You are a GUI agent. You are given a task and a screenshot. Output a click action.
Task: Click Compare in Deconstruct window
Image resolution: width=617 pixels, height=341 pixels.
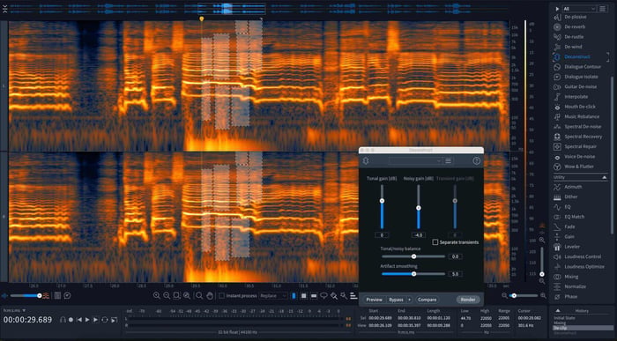[x=427, y=300]
